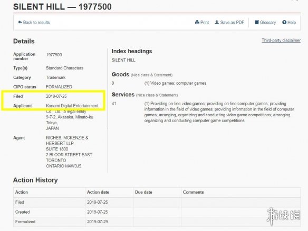Click the Application number label

click(x=24, y=56)
